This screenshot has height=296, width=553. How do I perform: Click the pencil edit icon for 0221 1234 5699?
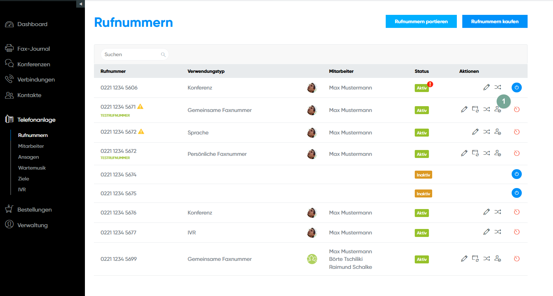464,259
